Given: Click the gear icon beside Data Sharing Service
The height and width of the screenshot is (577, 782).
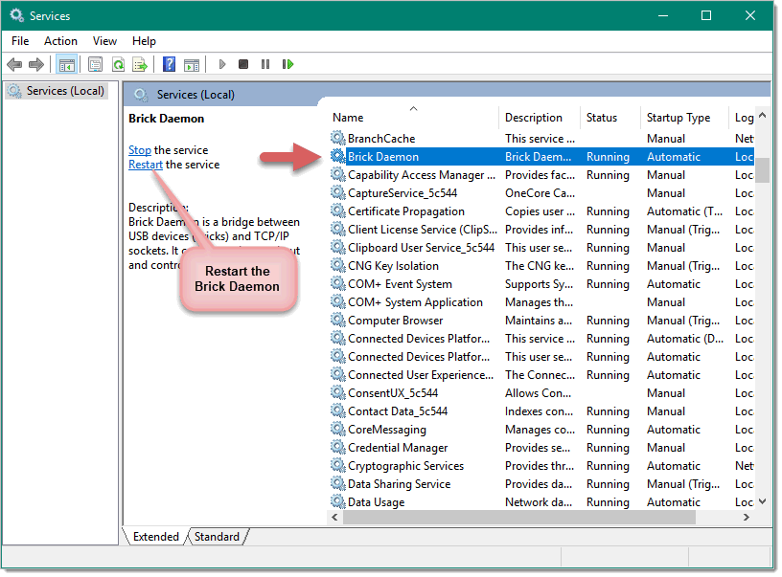Looking at the screenshot, I should [338, 484].
